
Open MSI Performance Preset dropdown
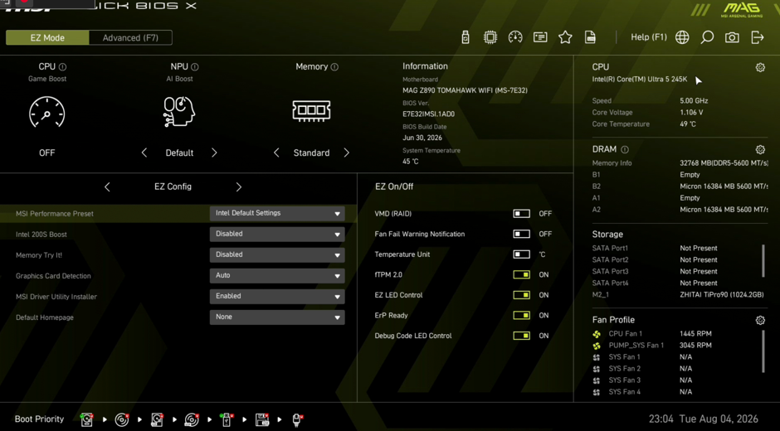click(x=277, y=213)
